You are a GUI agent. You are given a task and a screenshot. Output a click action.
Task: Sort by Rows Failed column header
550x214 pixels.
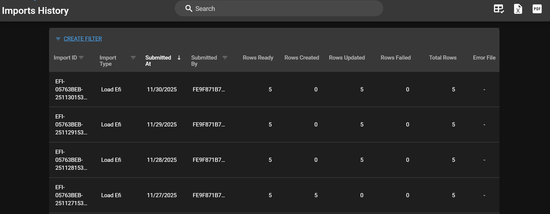[395, 58]
